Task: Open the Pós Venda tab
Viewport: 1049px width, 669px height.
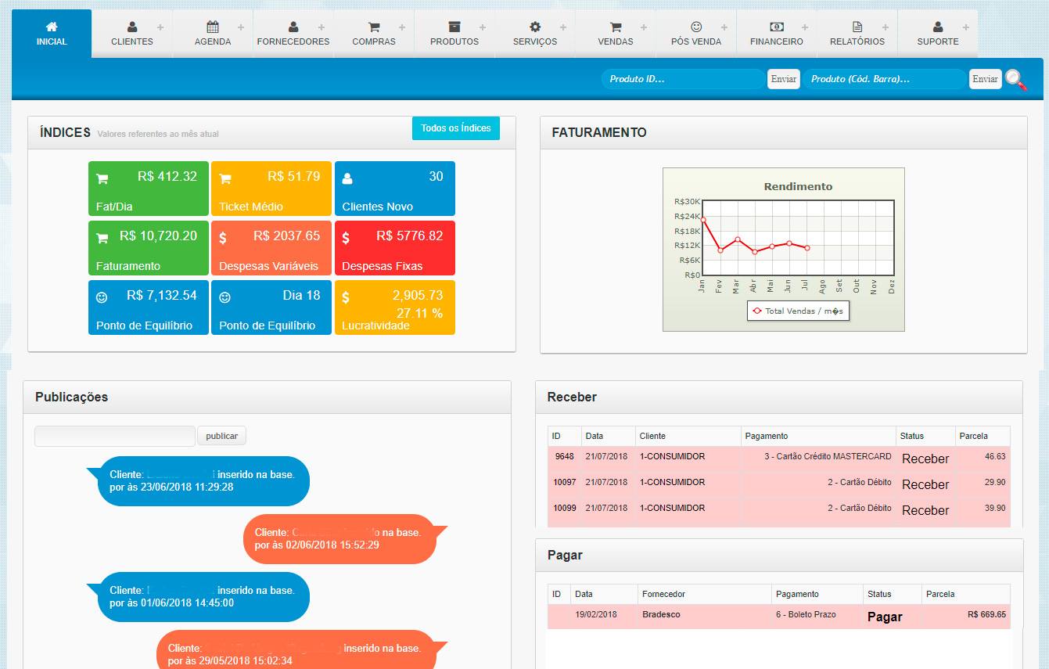Action: [696, 34]
